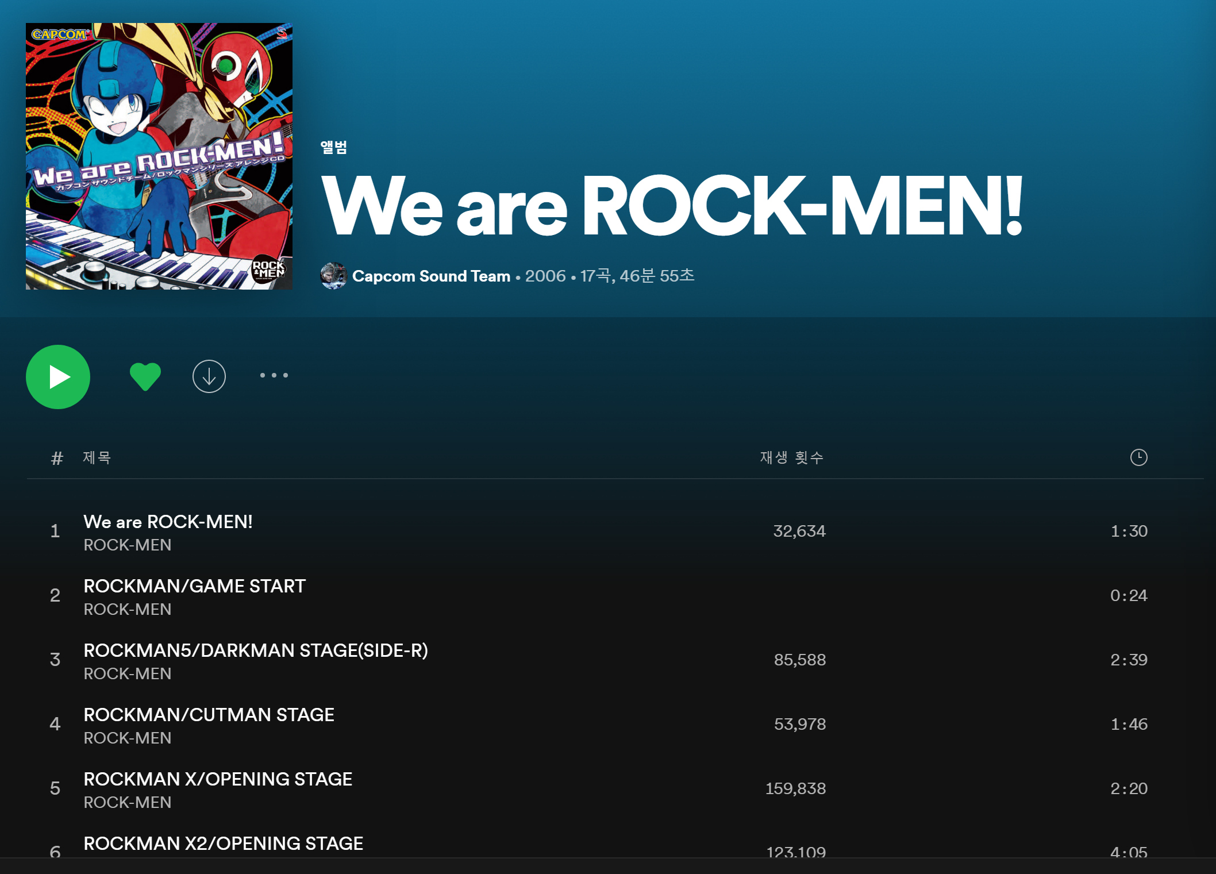This screenshot has width=1216, height=874.
Task: Open ROCK-MEN artist under track 1
Action: click(128, 545)
